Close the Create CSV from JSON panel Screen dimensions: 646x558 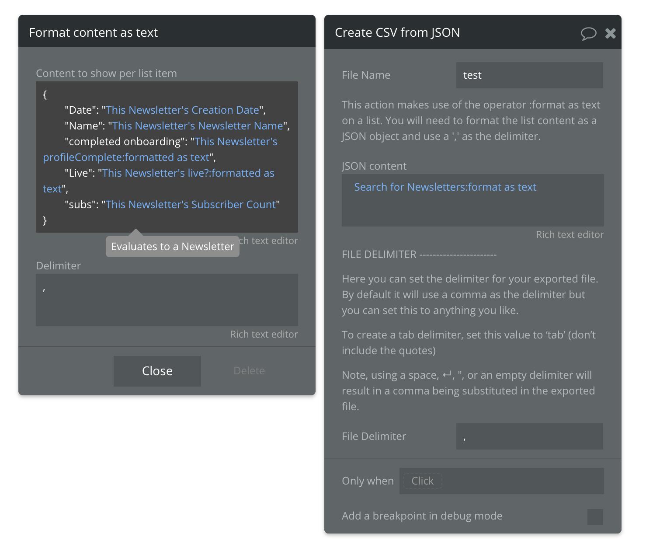(611, 33)
